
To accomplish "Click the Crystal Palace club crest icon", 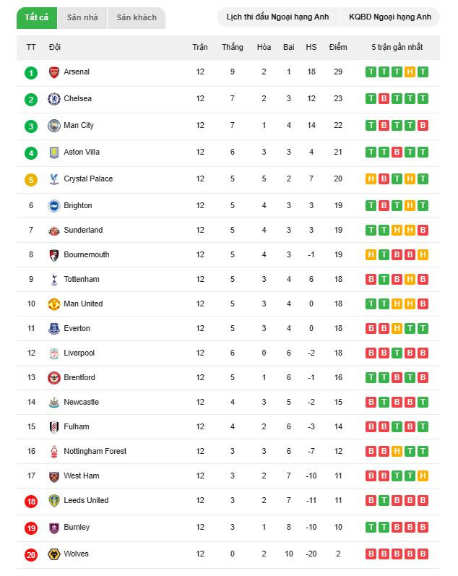I will (54, 179).
